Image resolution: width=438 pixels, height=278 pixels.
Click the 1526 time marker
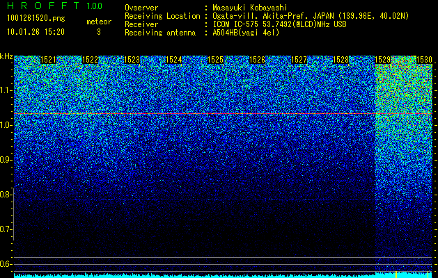tap(257, 60)
